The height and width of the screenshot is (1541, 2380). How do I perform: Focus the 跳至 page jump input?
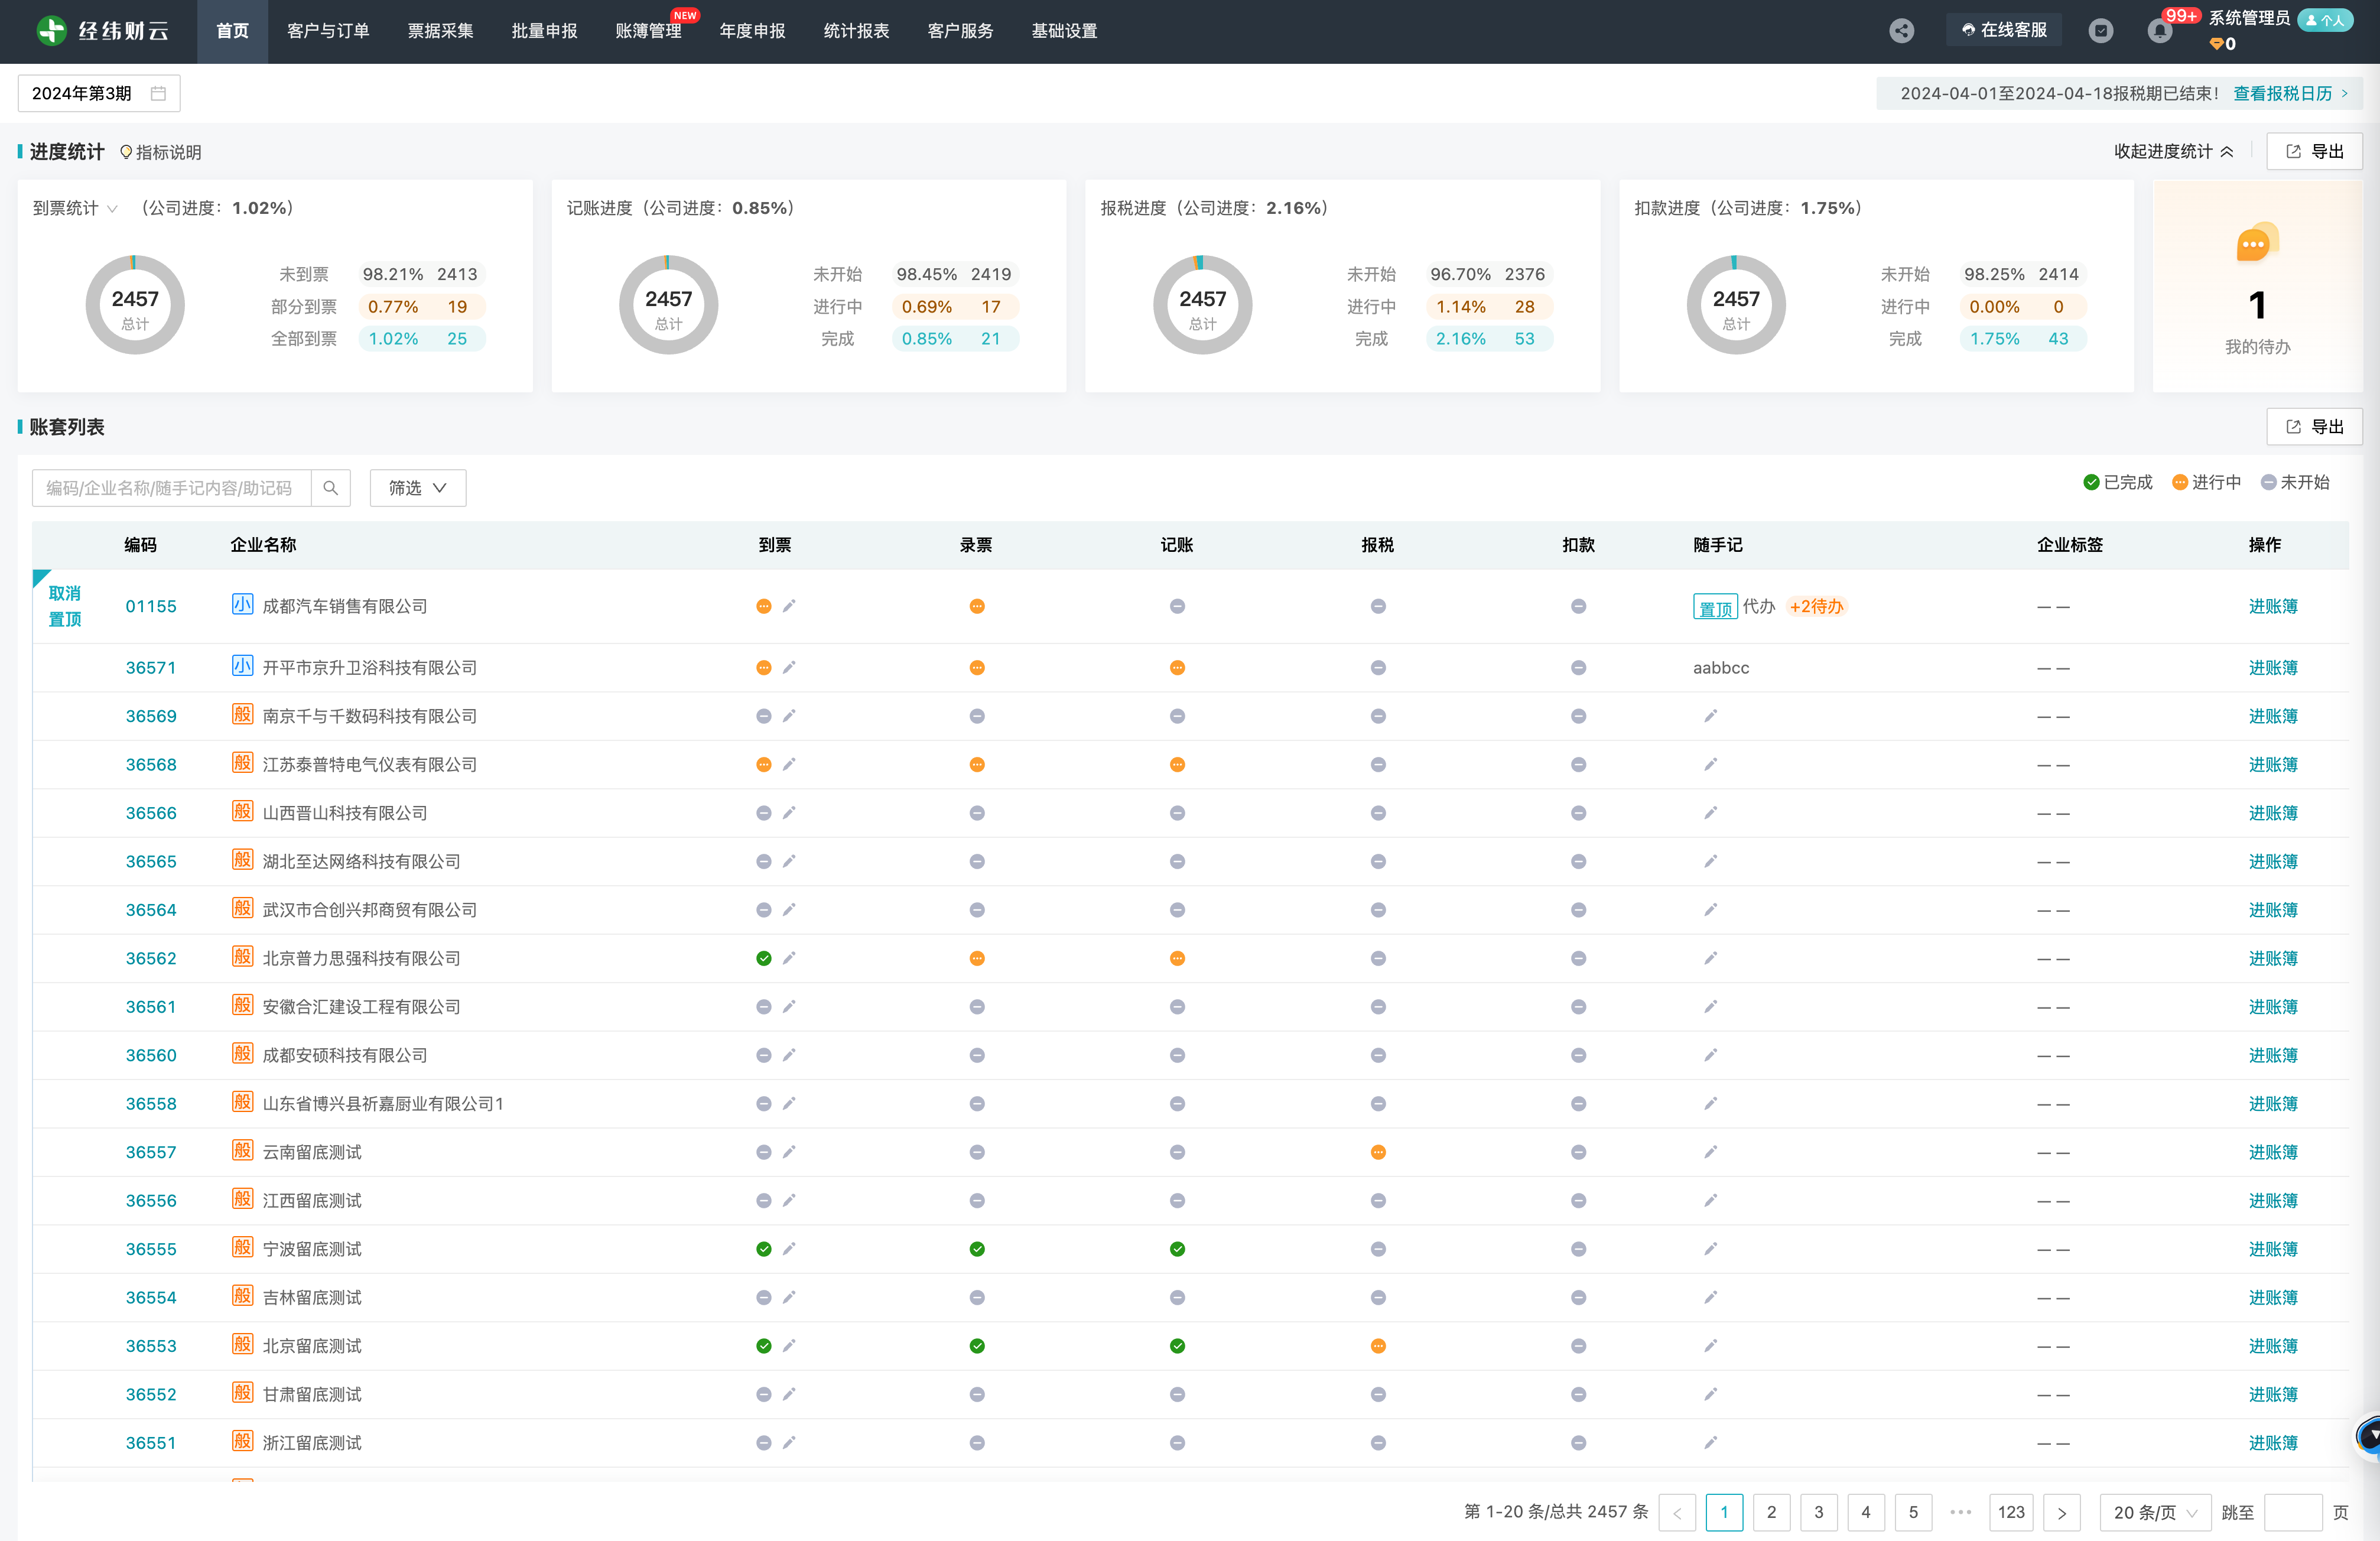pos(2292,1513)
